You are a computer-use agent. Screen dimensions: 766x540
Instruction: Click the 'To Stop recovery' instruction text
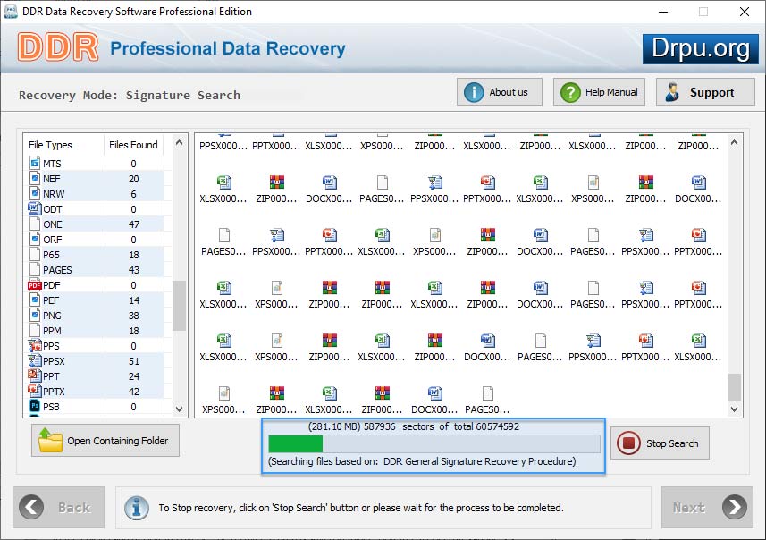click(361, 508)
